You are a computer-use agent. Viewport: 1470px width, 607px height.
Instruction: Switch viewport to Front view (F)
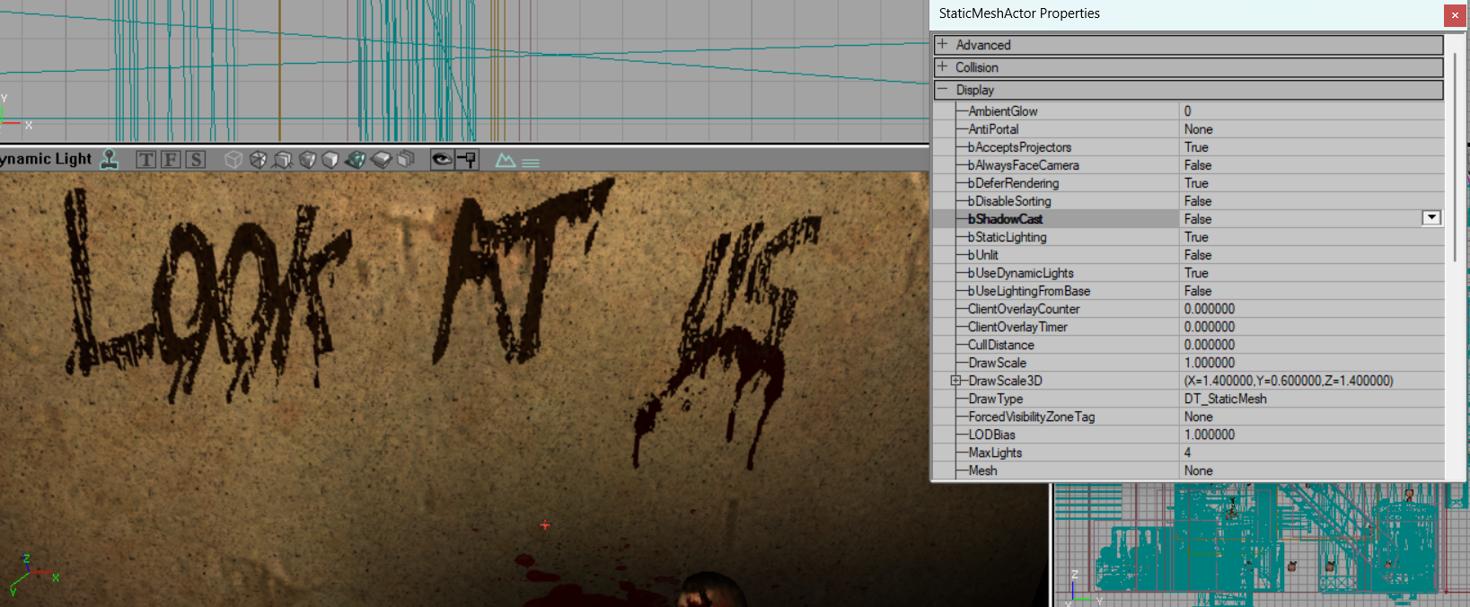(x=171, y=160)
